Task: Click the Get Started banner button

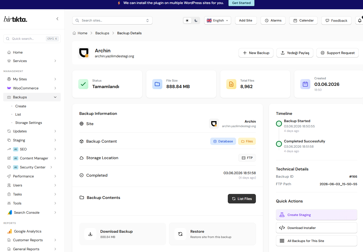Action: (241, 3)
